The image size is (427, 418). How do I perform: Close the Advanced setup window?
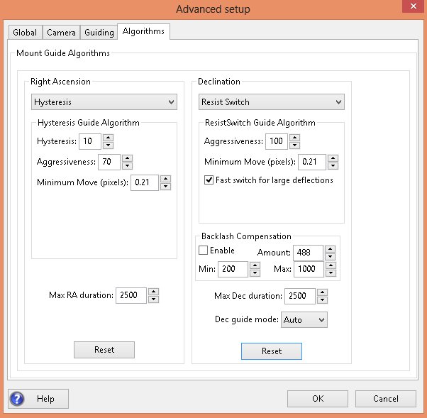click(x=414, y=6)
